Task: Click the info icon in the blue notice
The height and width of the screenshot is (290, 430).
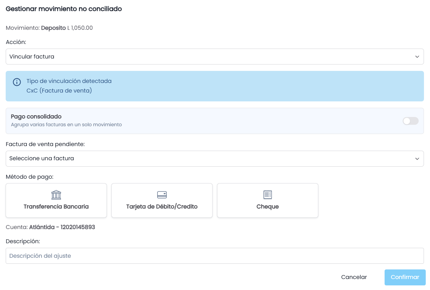Action: tap(17, 82)
